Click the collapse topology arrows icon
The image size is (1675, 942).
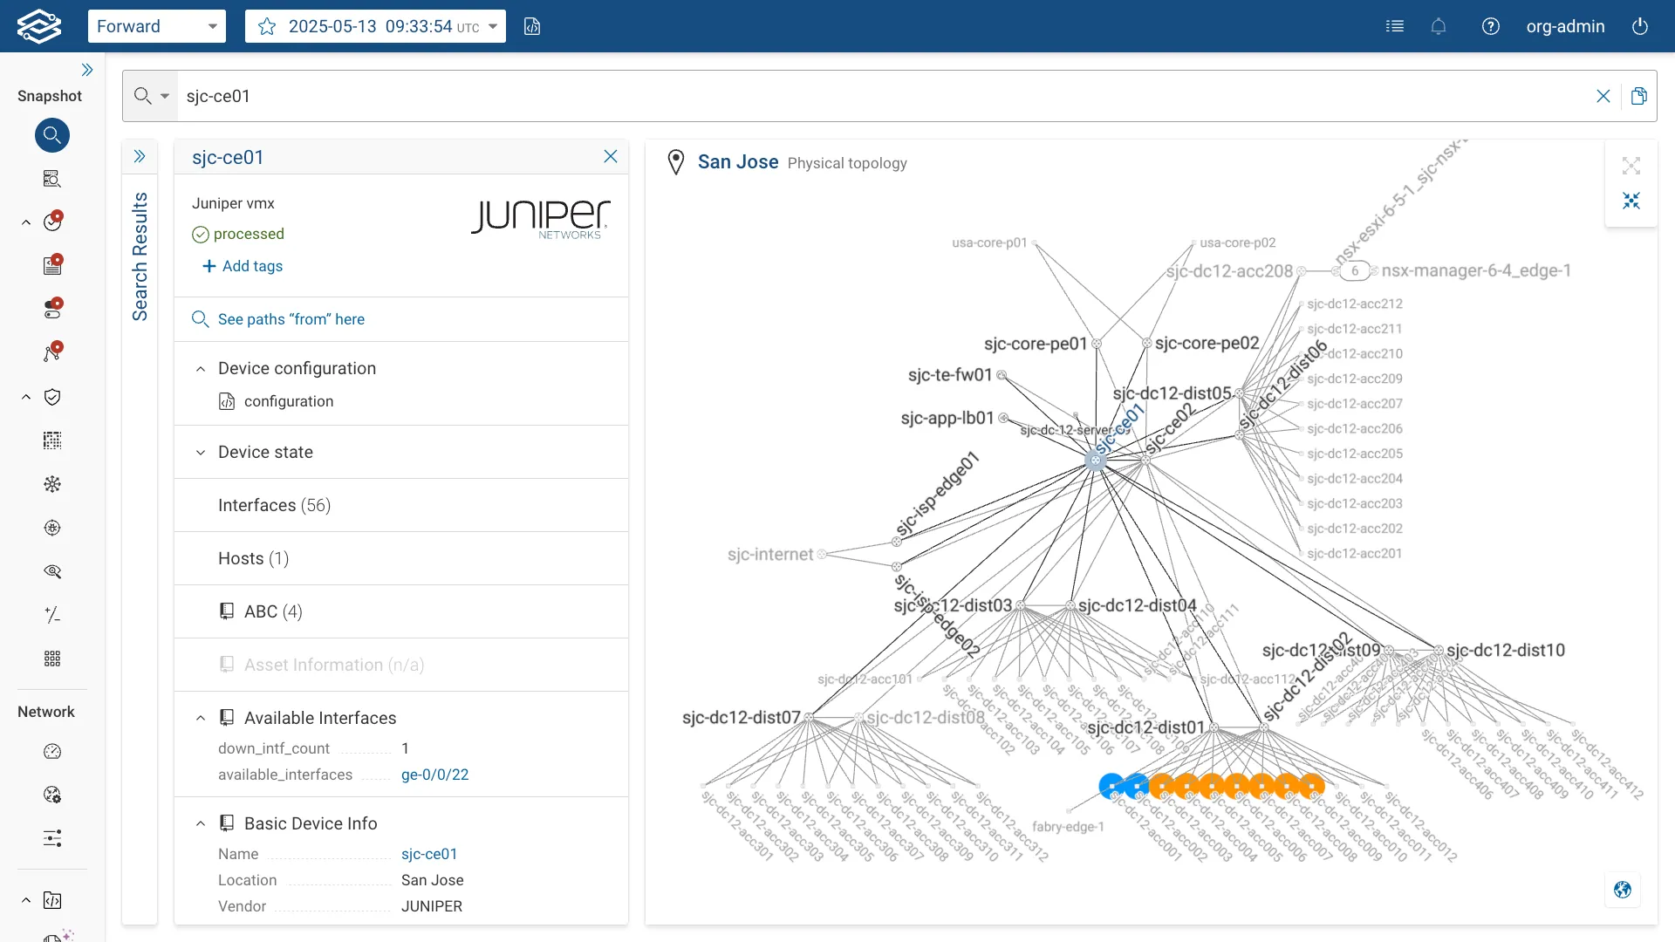[x=1631, y=201]
